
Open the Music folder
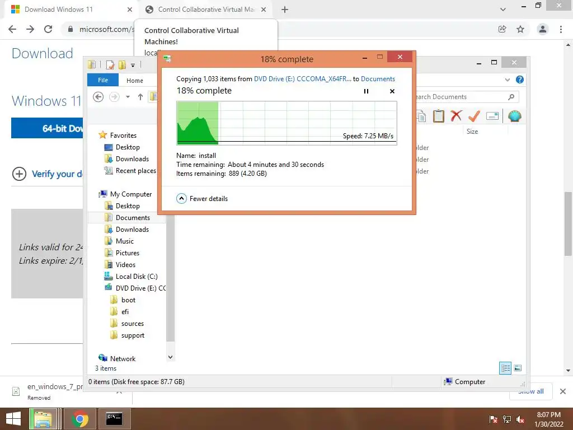pos(125,241)
